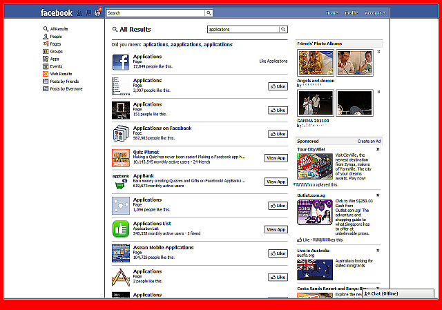Dismiss Angels and demon album suggestion
Viewport: 442px width, 310px height.
[379, 52]
